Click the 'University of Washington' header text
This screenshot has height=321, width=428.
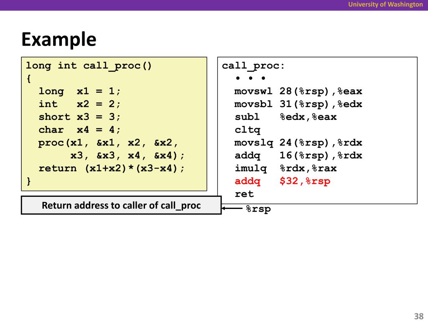385,4
